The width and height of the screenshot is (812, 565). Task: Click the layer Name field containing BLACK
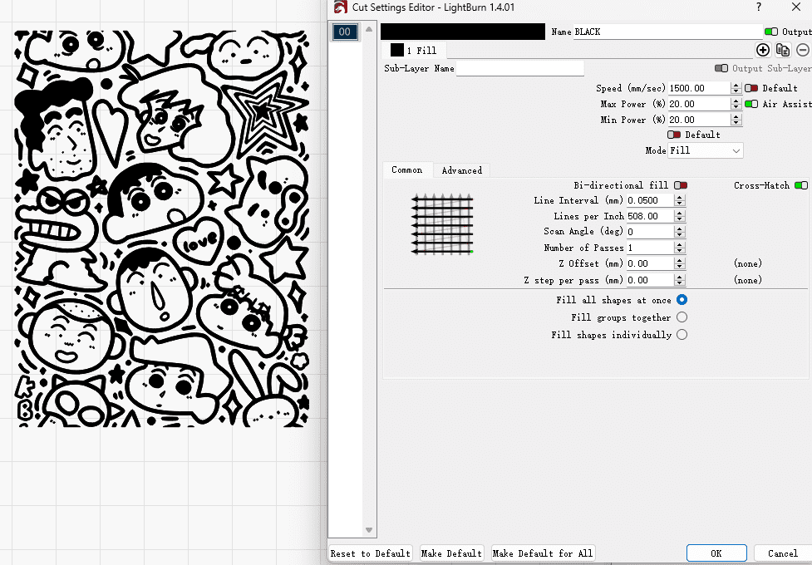(667, 32)
